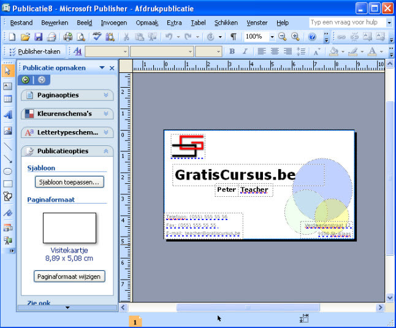Toggle Italic formatting

coord(245,51)
